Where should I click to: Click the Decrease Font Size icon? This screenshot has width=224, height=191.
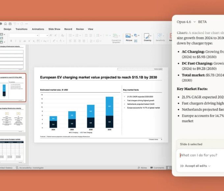(55, 35)
